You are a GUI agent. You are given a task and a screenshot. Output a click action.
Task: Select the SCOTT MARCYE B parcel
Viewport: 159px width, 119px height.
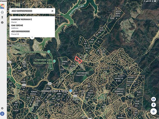[120, 78]
